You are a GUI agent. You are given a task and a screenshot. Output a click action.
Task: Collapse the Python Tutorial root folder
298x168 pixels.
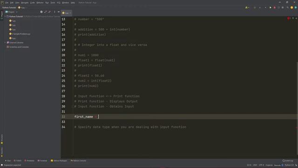coord(5,17)
